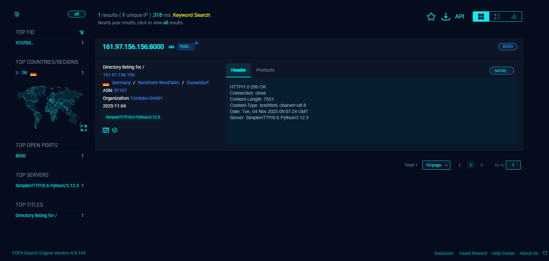Click the TOP FID filter funnel icon

81,32
